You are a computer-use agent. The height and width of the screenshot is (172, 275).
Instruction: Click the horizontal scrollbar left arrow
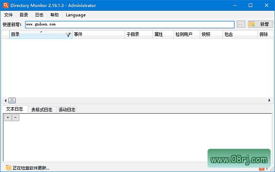5,100
